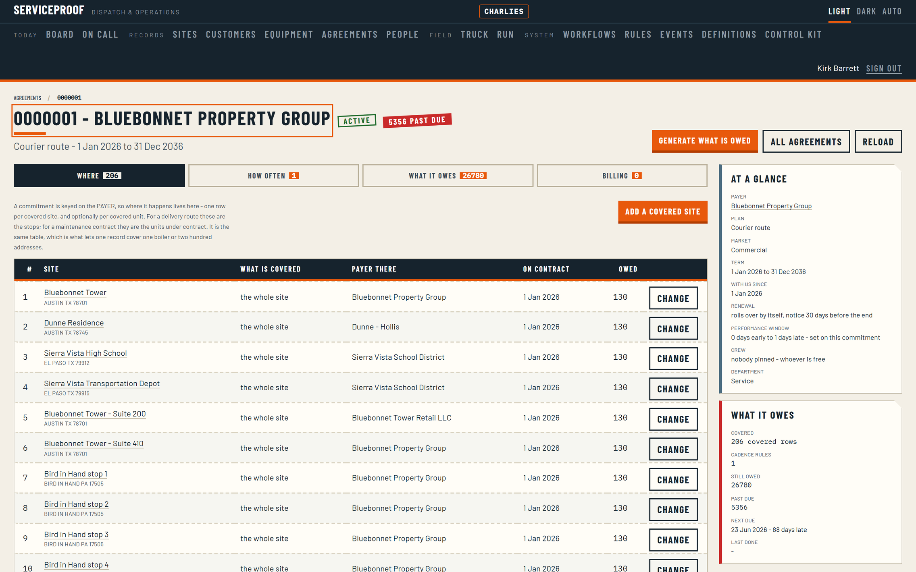
Task: Change the Bird in Hand stop 1 row
Action: click(x=673, y=479)
